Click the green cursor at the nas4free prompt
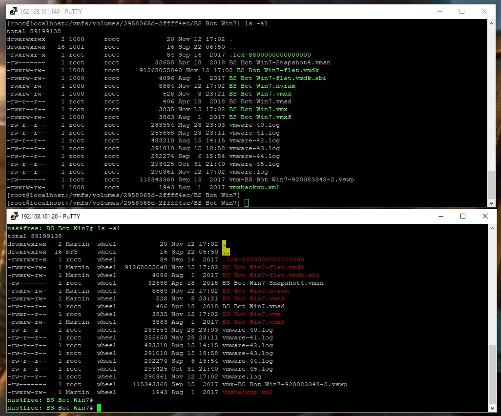Screen dimensions: 501x416 point(99,408)
